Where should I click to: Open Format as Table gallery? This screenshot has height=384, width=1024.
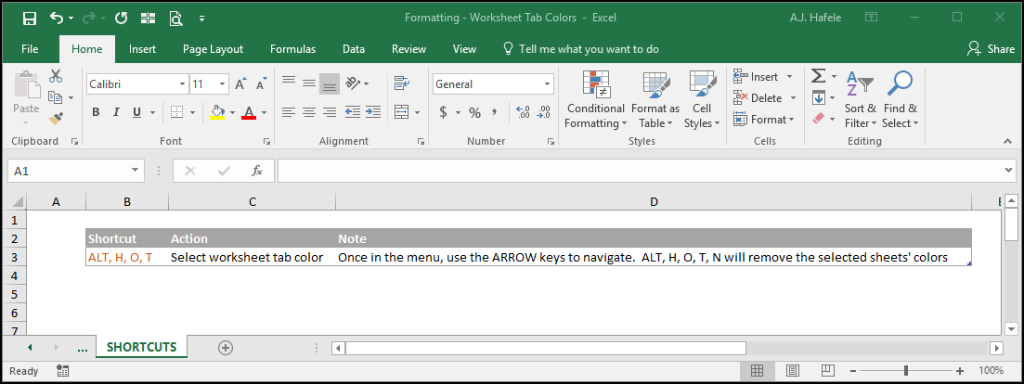pyautogui.click(x=655, y=100)
